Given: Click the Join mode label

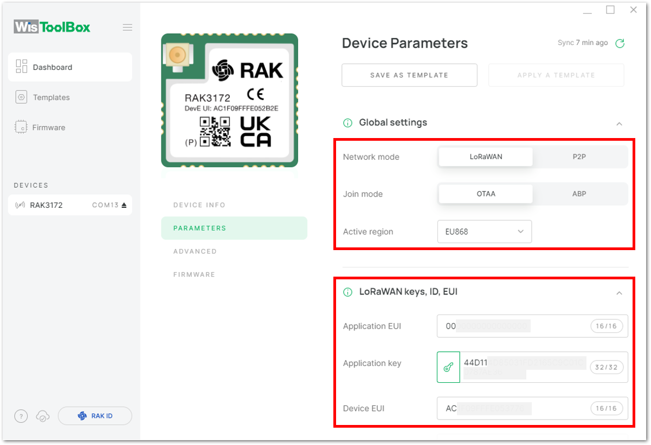Looking at the screenshot, I should (363, 194).
